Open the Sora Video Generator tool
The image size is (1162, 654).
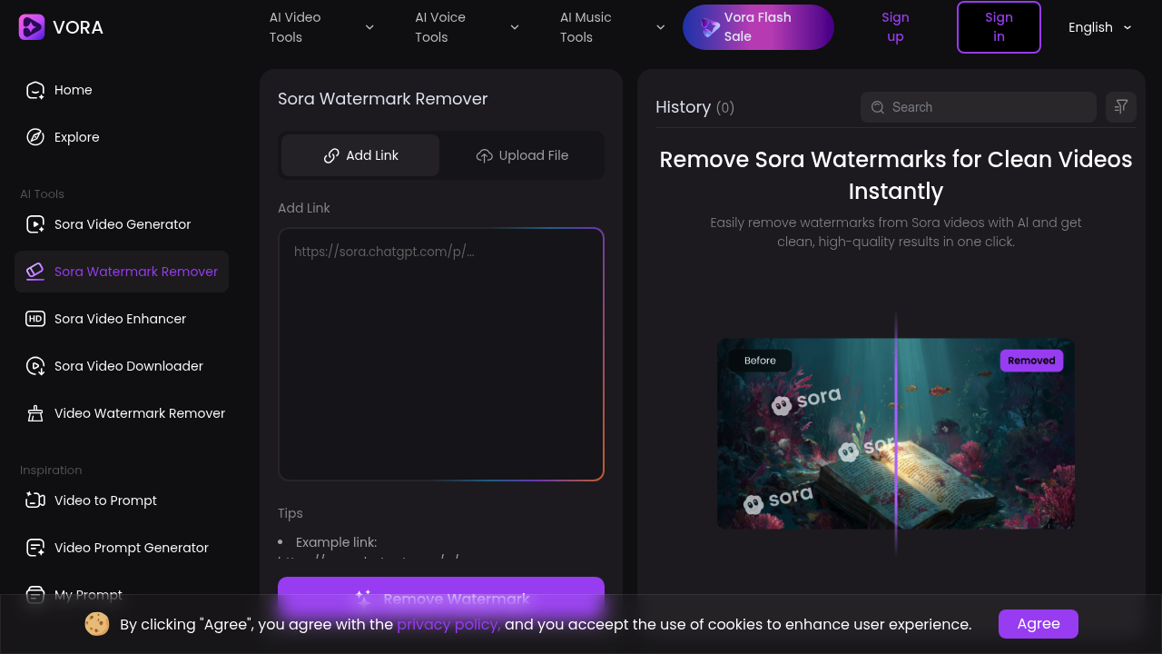pos(123,224)
